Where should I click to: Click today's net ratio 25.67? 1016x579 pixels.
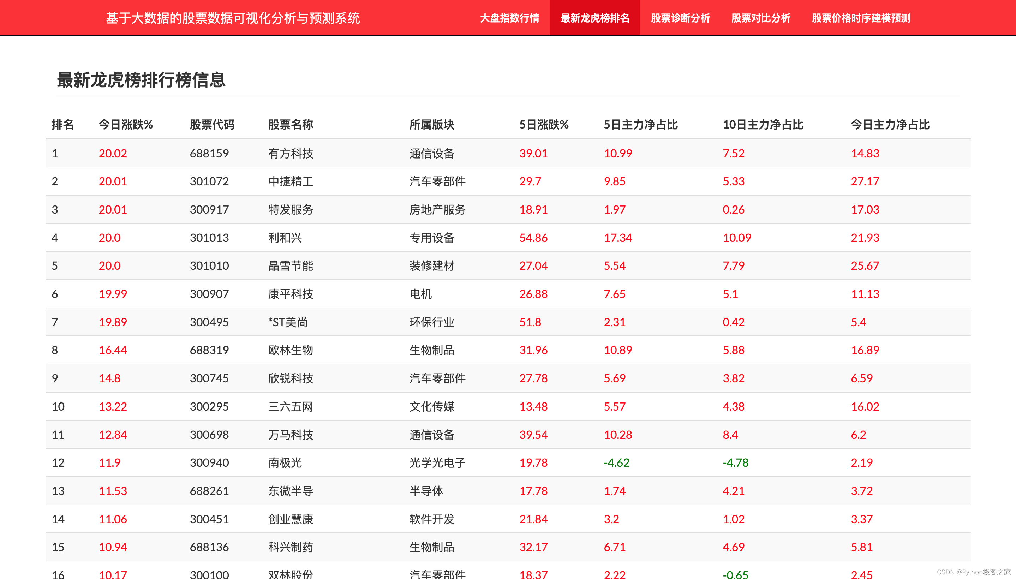click(x=865, y=265)
